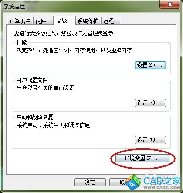Viewport: 183px width, 193px height.
Task: Click user profile 设置(E) button
Action: 150,103
